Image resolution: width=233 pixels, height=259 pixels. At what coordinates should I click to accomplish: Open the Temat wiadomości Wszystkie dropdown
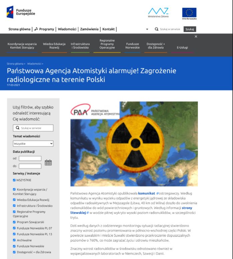[x=33, y=143]
